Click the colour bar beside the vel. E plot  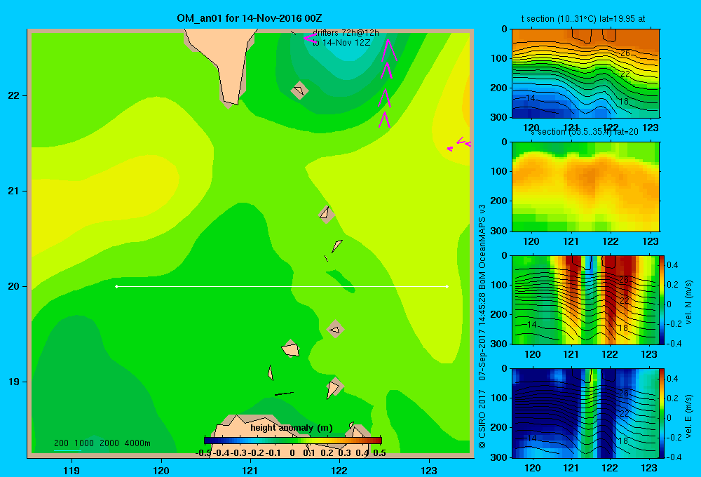point(662,413)
